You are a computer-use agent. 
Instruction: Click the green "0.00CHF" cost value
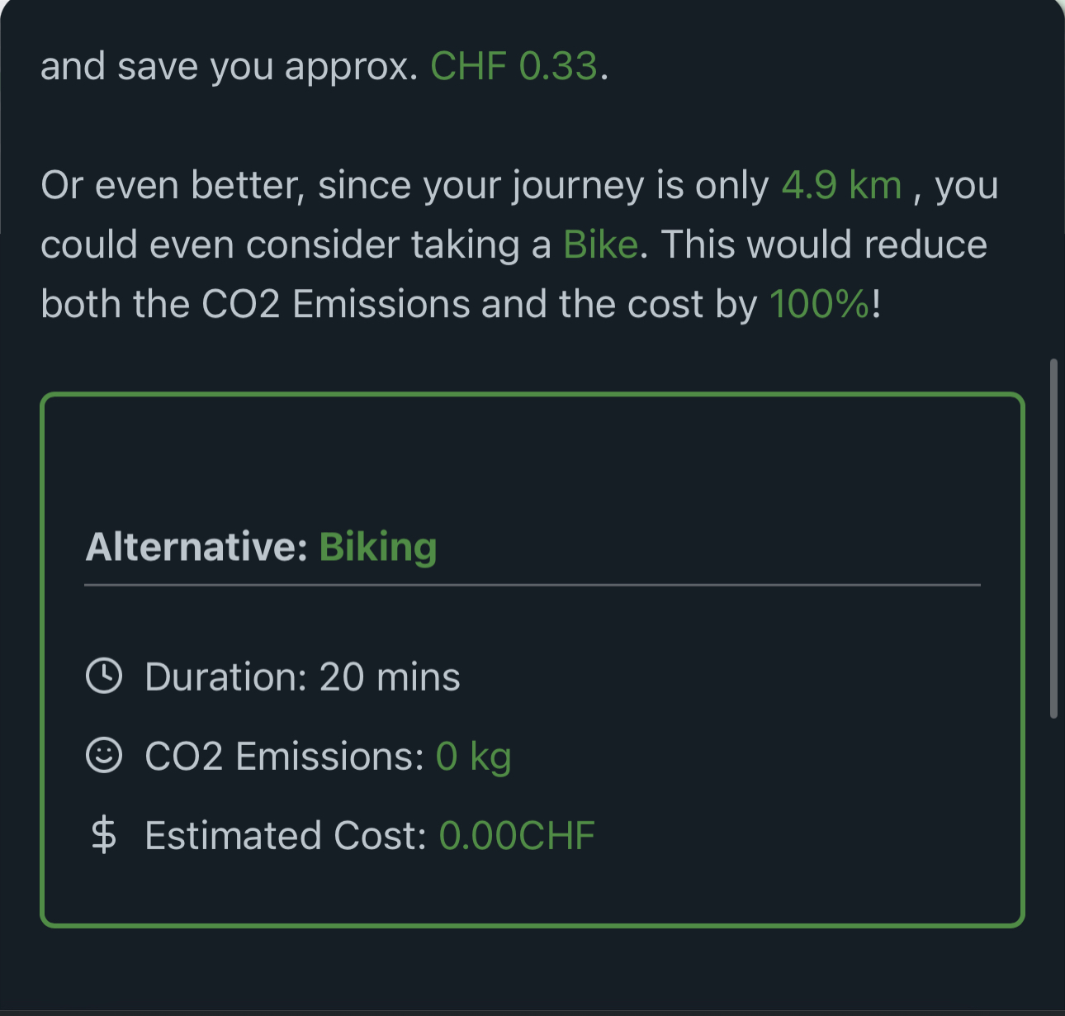click(x=517, y=836)
